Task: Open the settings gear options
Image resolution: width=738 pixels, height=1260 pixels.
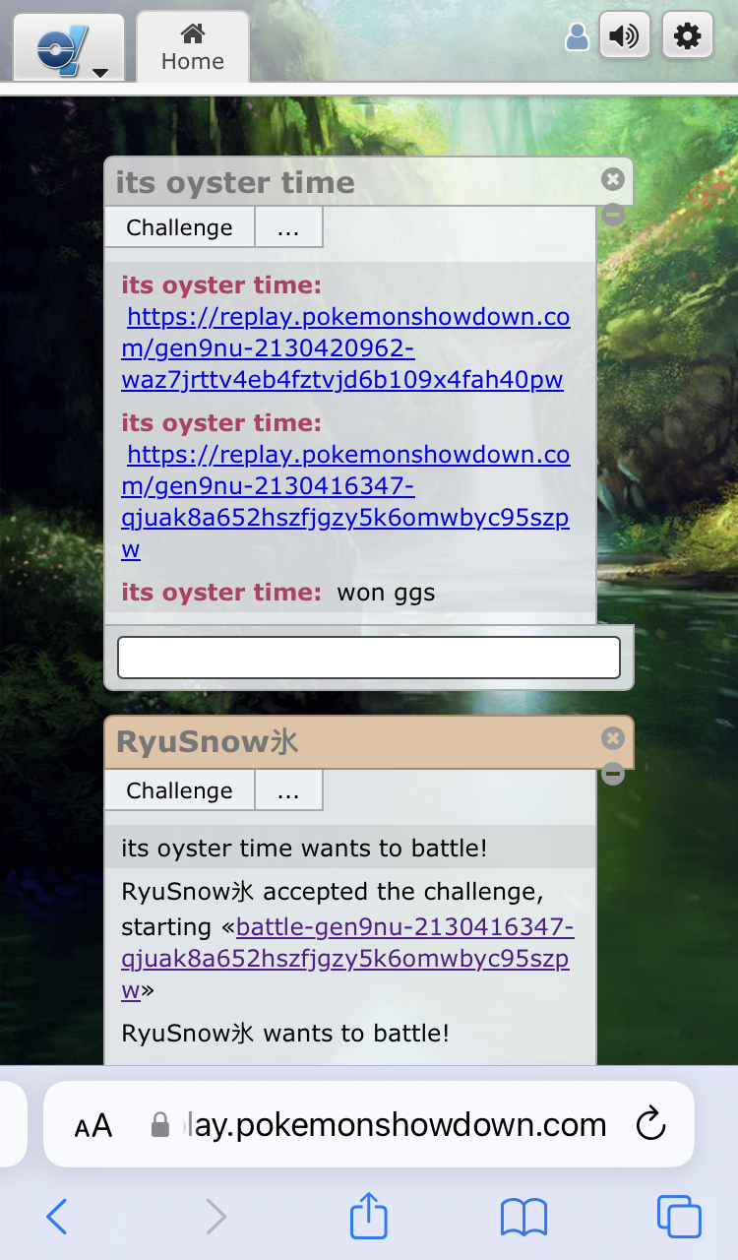Action: pos(687,37)
